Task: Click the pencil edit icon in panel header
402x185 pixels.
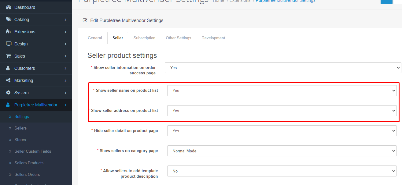Action: [x=85, y=20]
